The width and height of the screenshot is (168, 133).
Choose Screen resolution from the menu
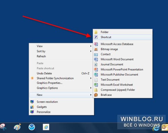coord(47,102)
